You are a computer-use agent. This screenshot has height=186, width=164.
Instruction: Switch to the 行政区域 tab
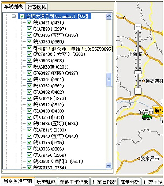37,7
